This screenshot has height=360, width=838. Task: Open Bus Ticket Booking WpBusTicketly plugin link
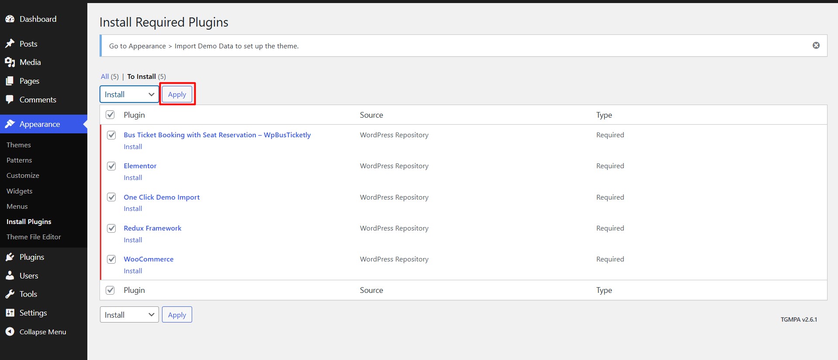pos(217,135)
